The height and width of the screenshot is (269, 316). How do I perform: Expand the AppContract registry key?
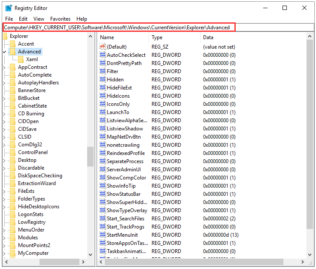[4, 67]
